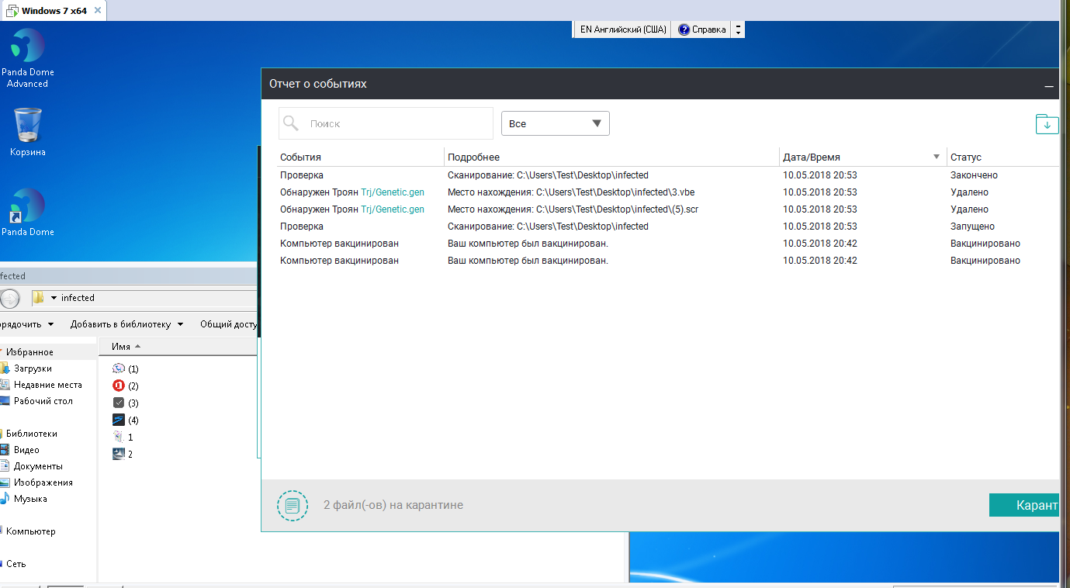Screen dimensions: 1070x588
Task: Expand Добавить в библиотеку dropdown
Action: (x=126, y=324)
